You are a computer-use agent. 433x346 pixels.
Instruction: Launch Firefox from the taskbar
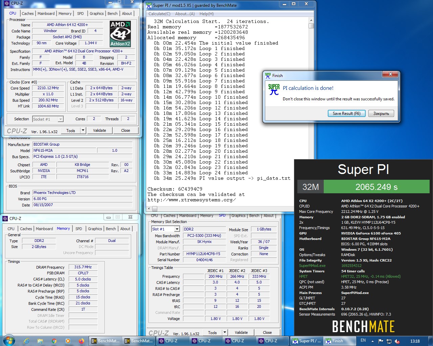[x=82, y=341]
